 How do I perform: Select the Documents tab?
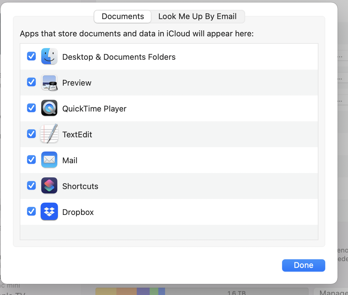[x=123, y=16]
